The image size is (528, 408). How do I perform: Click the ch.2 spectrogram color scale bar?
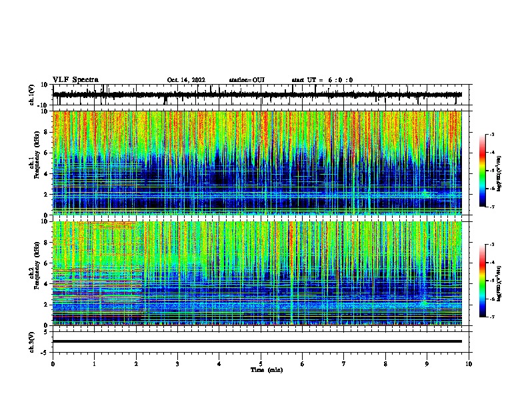pyautogui.click(x=482, y=281)
